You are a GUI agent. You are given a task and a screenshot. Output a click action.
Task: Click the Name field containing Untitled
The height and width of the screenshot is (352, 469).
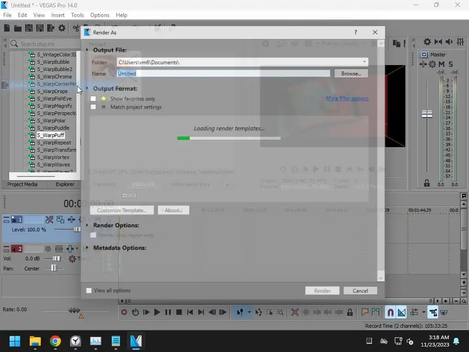(223, 74)
